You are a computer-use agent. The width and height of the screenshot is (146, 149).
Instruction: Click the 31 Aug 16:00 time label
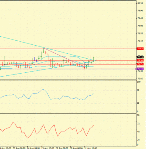91,148
